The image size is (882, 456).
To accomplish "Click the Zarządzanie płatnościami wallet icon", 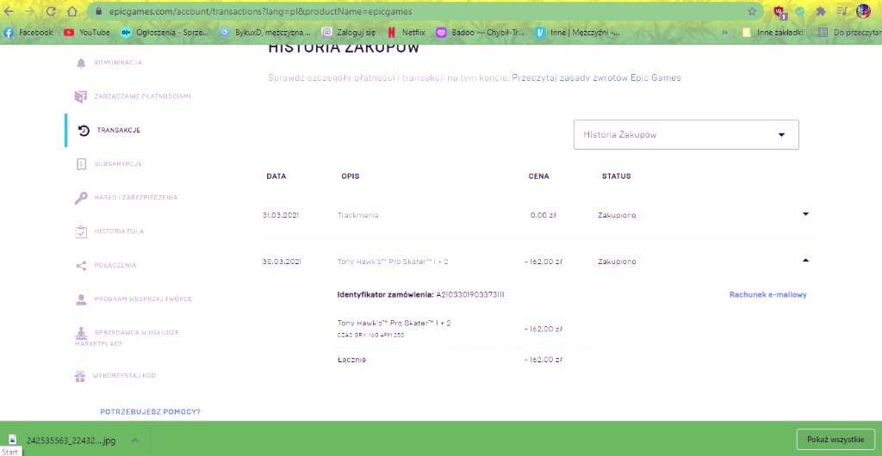I will (x=81, y=96).
